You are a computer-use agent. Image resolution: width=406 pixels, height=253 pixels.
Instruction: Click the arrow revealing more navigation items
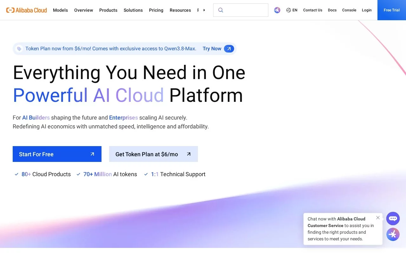click(204, 10)
